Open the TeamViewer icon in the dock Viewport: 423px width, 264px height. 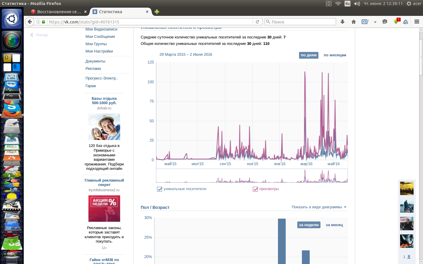click(12, 85)
